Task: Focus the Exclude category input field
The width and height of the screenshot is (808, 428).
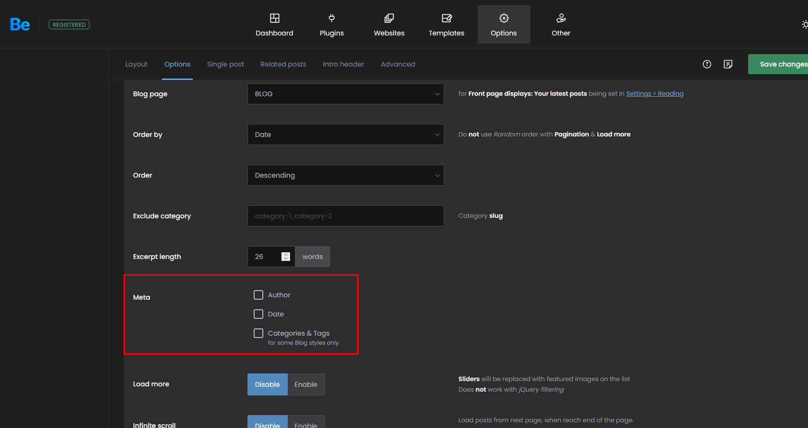Action: (x=346, y=216)
